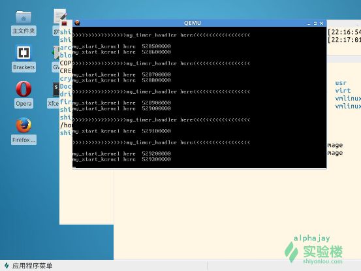This screenshot has width=361, height=271.
Task: Click 'my_start_kernel here 528600000' line
Action: tap(122, 52)
